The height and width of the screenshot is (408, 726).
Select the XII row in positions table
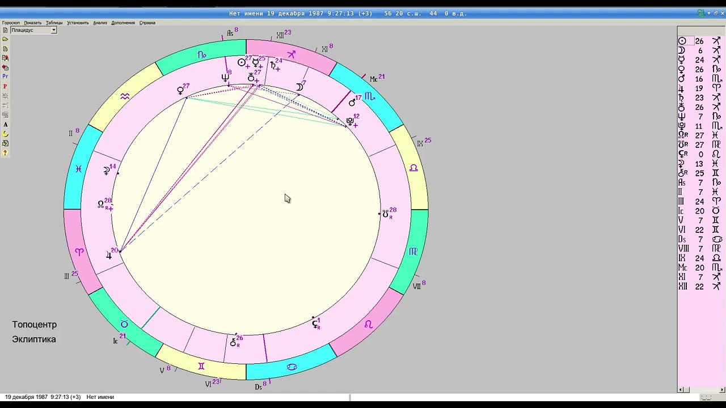click(x=700, y=287)
